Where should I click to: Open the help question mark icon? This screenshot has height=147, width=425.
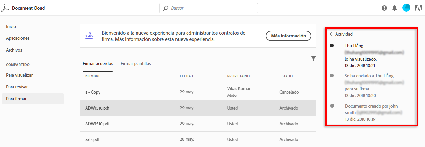click(384, 8)
